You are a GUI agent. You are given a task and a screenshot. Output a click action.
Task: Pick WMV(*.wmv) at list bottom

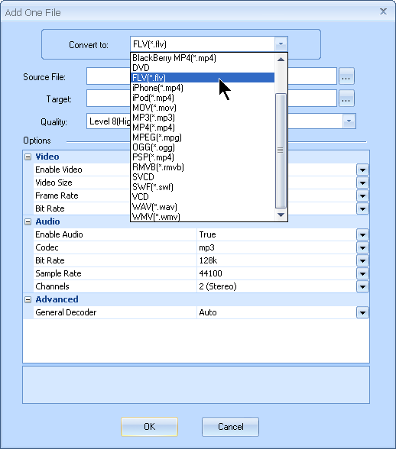tap(203, 217)
